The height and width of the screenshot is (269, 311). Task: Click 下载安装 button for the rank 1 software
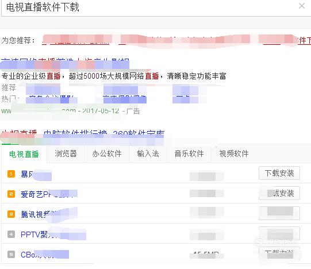(279, 173)
